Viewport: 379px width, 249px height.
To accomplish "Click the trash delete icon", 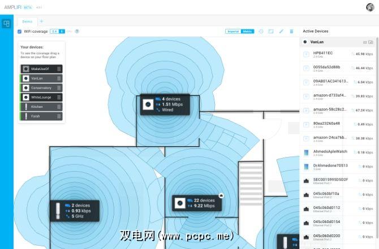I will tap(291, 32).
